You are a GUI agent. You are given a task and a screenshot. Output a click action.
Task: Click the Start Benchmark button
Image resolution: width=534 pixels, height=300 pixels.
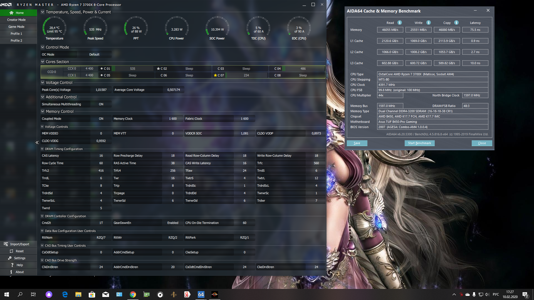click(419, 143)
